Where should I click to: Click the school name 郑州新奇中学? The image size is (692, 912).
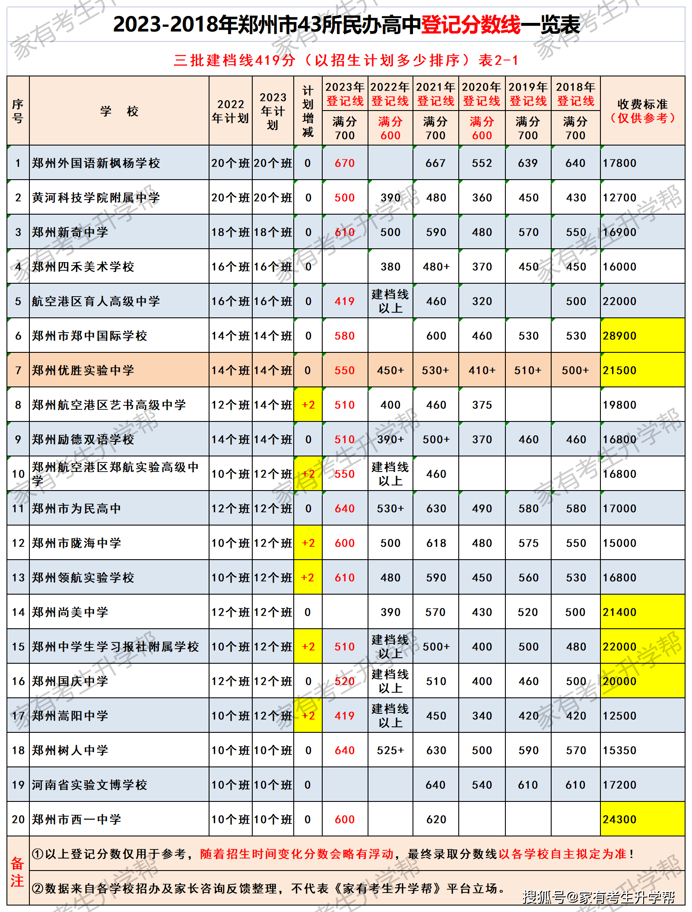coord(70,232)
